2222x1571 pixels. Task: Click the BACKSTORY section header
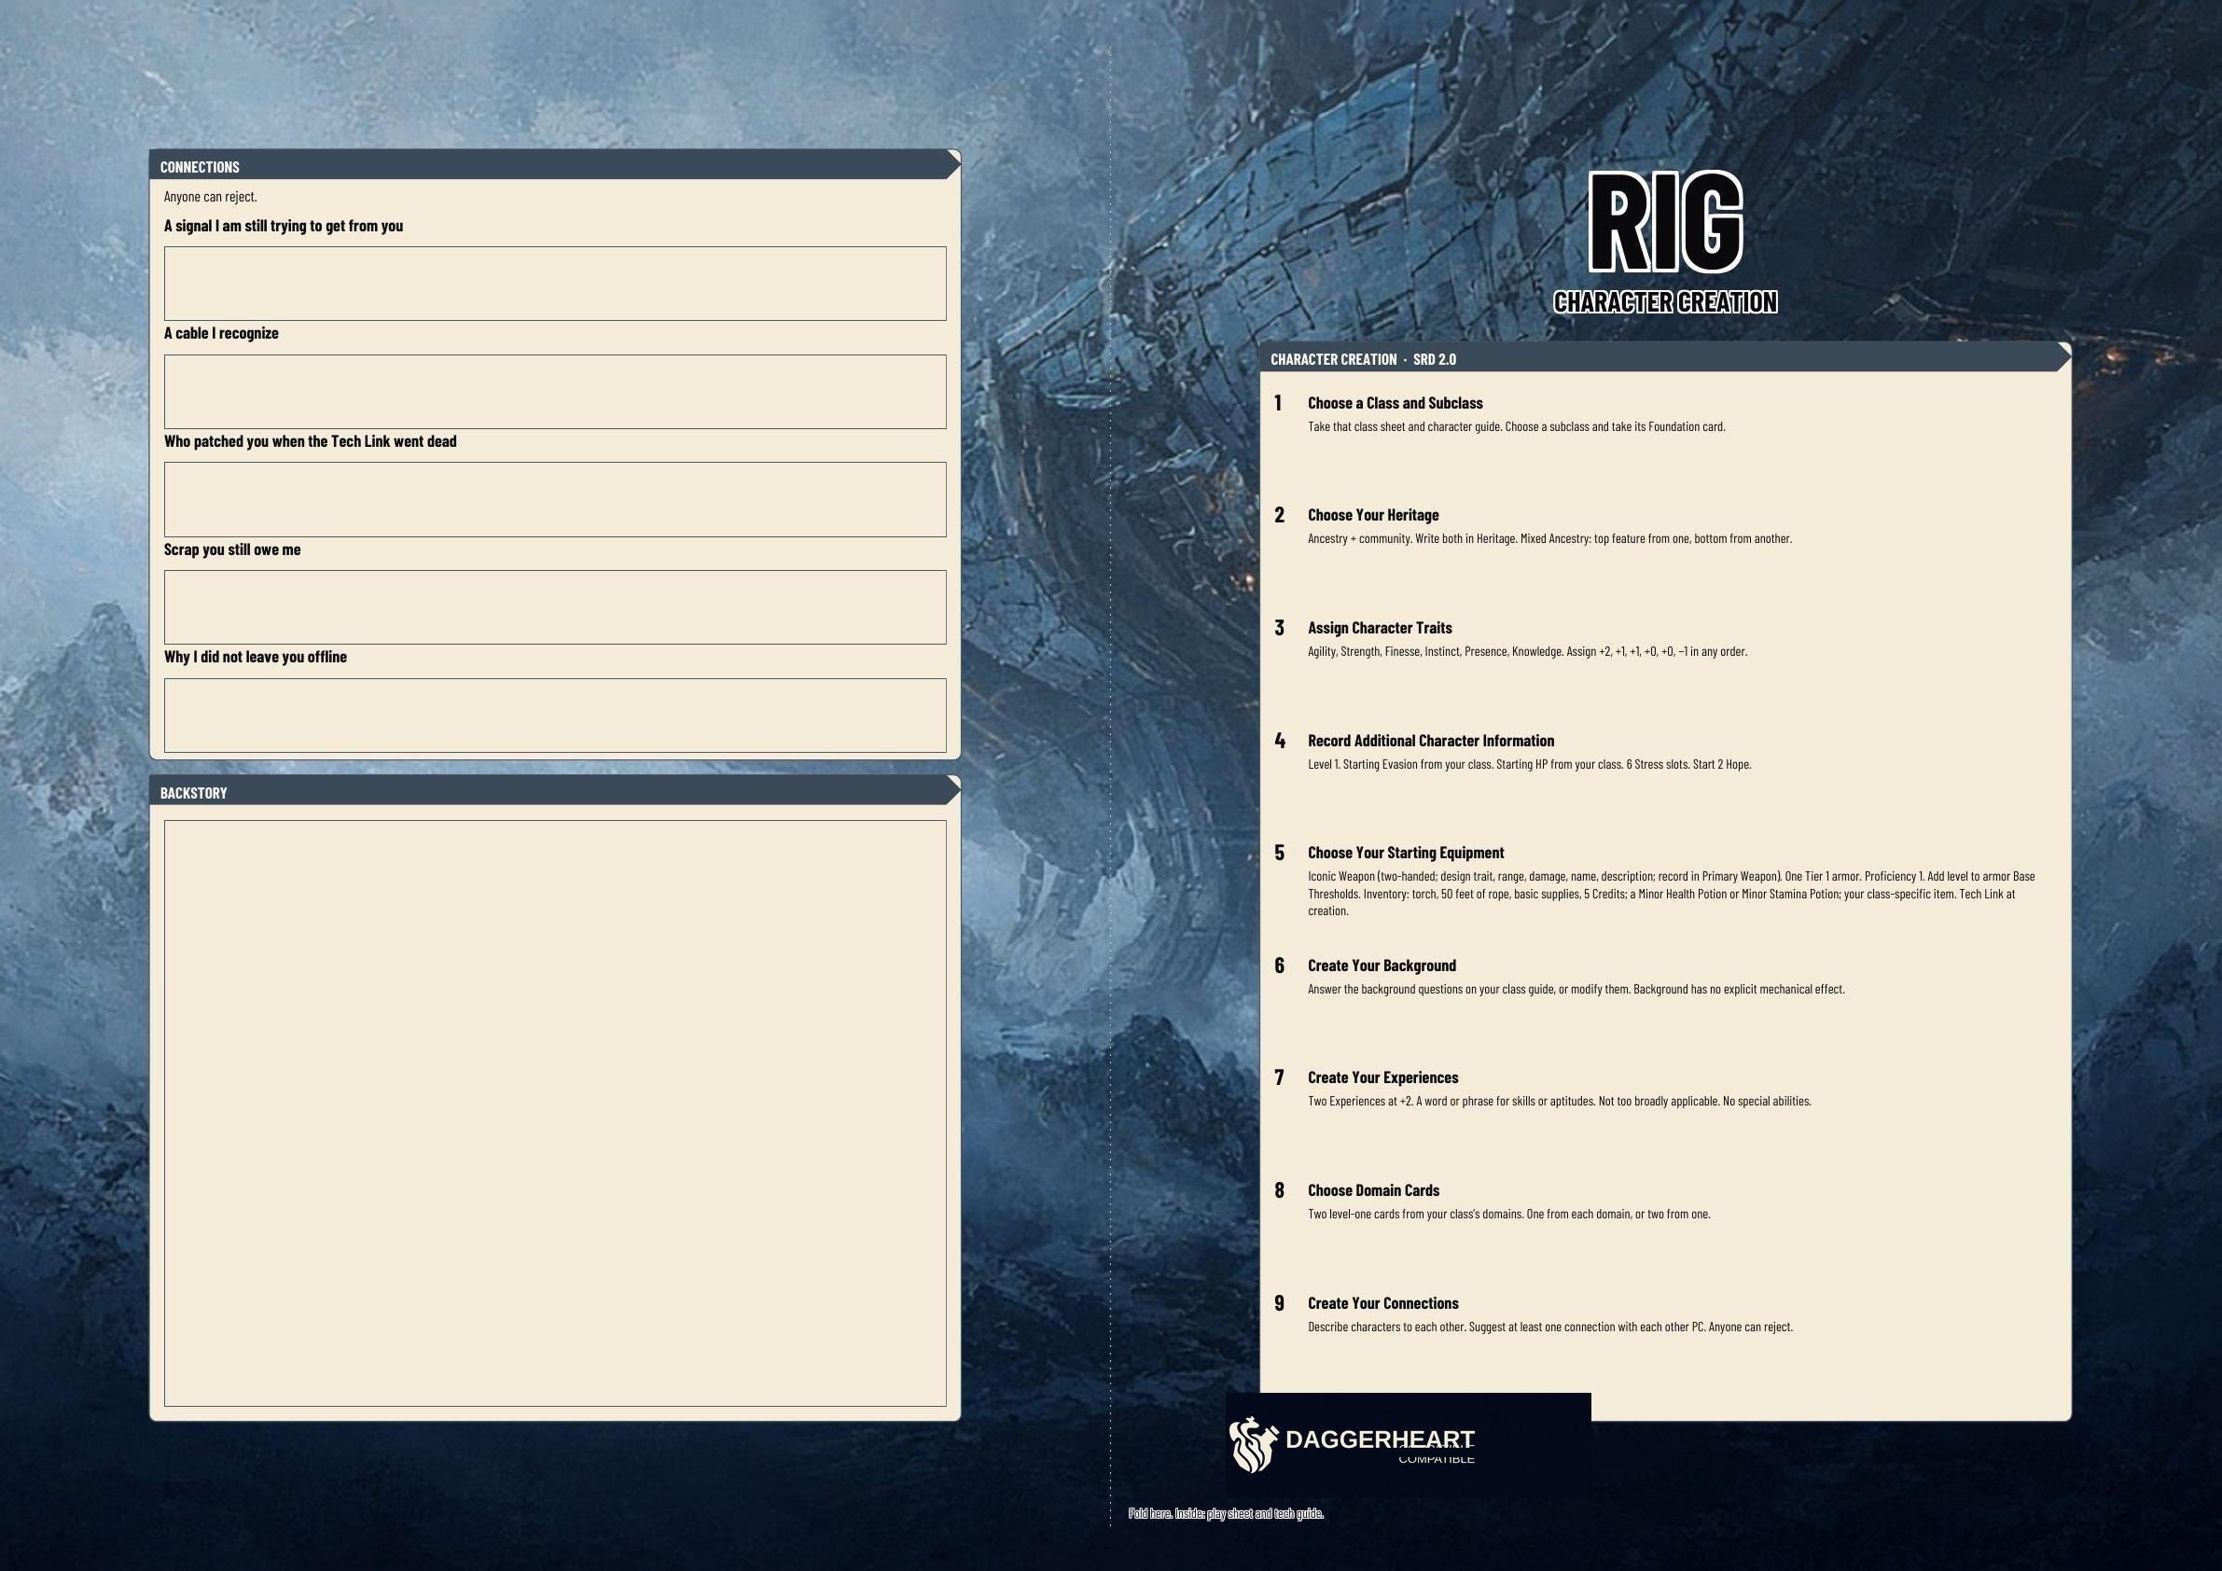point(554,791)
